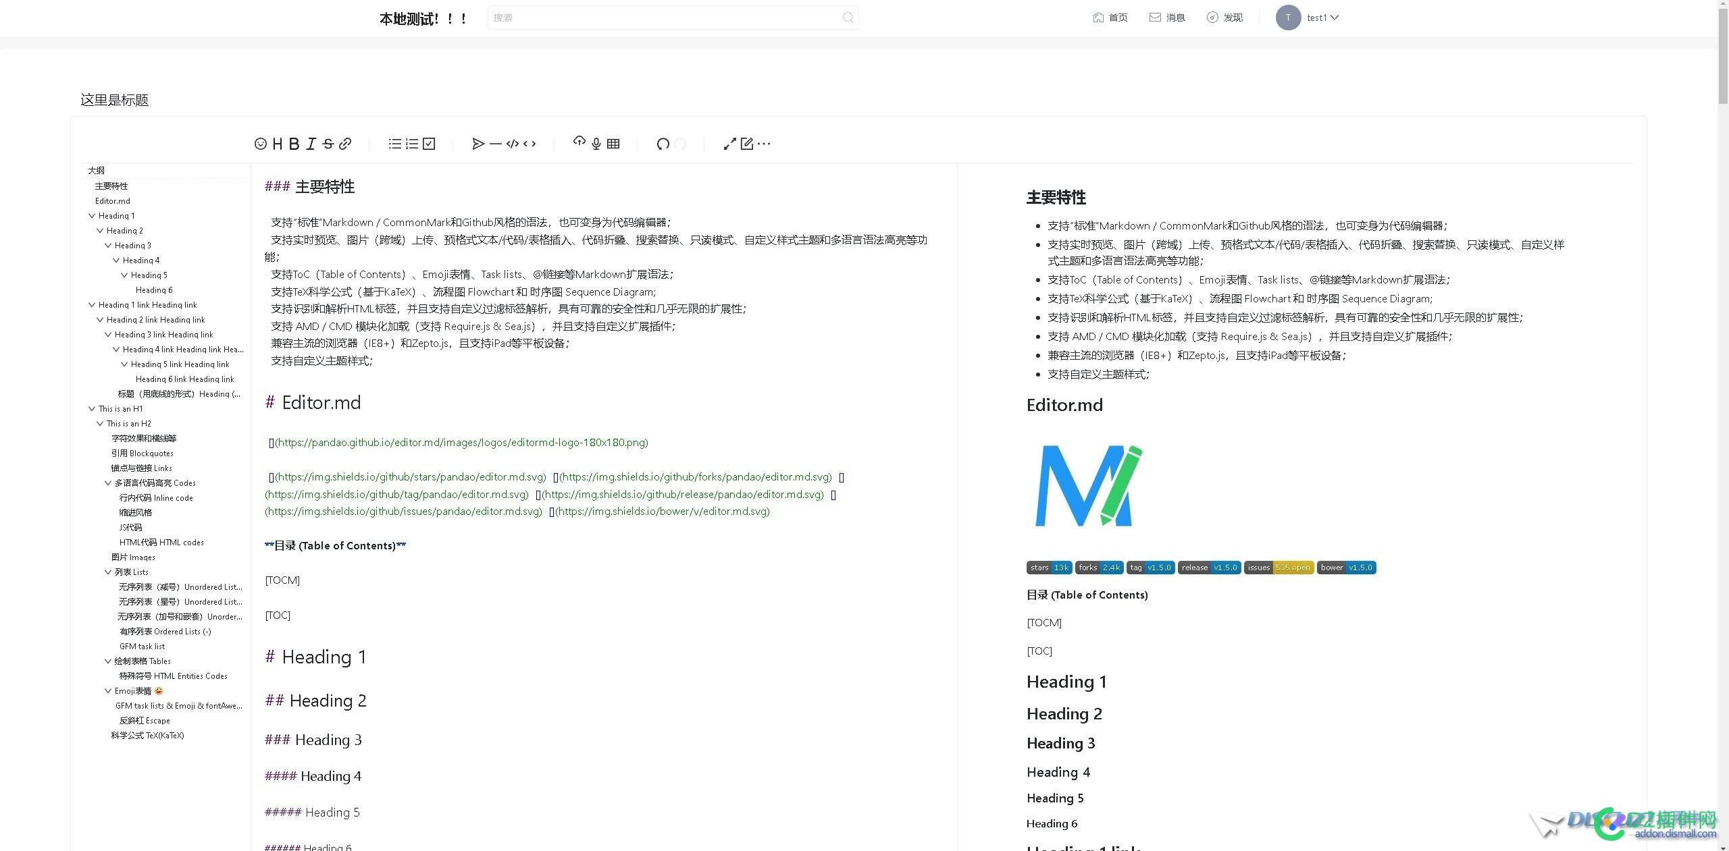Toggle italic formatting
Image resolution: width=1729 pixels, height=851 pixels.
[x=311, y=144]
